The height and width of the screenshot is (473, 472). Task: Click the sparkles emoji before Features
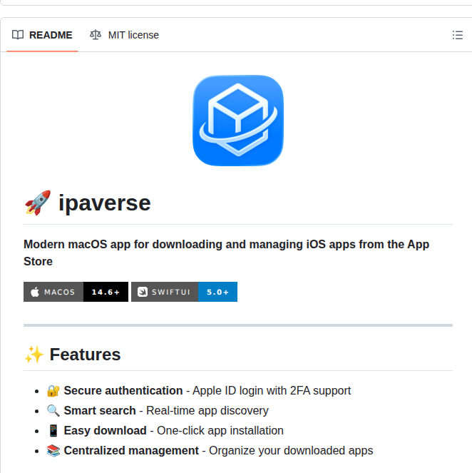click(x=34, y=354)
